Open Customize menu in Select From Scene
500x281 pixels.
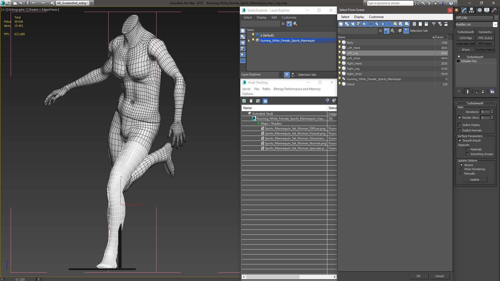(x=376, y=17)
